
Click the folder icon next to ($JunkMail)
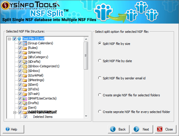[x=24, y=76]
